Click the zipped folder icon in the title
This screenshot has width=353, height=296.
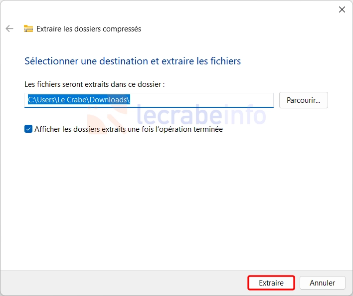[28, 28]
